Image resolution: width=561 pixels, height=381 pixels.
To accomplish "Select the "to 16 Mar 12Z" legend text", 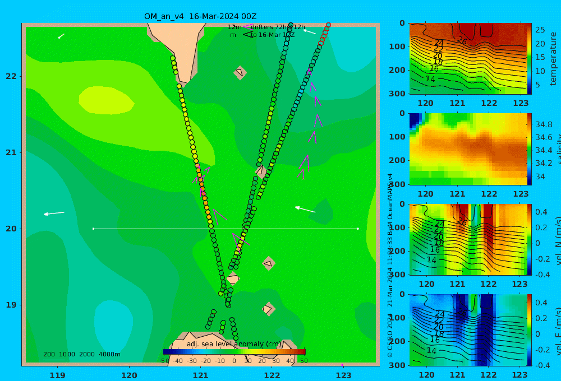I will (273, 35).
